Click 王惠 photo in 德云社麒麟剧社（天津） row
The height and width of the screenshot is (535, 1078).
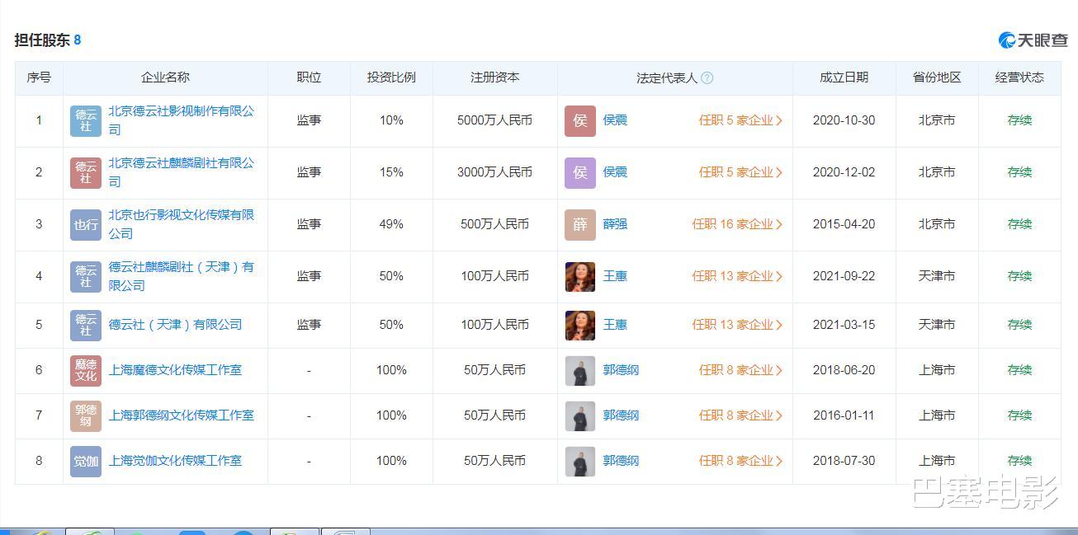(580, 276)
